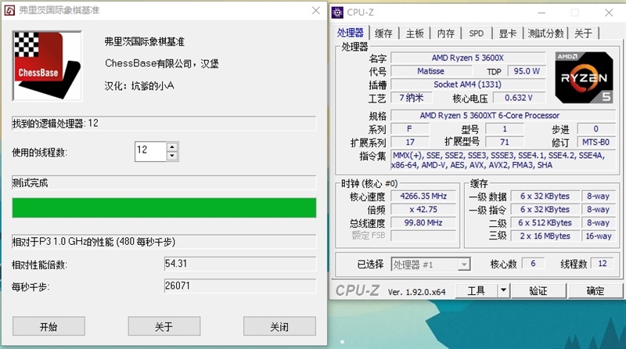This screenshot has width=626, height=349.
Task: Click the Fritz Chess Benchmark title bar icon
Action: tap(9, 10)
